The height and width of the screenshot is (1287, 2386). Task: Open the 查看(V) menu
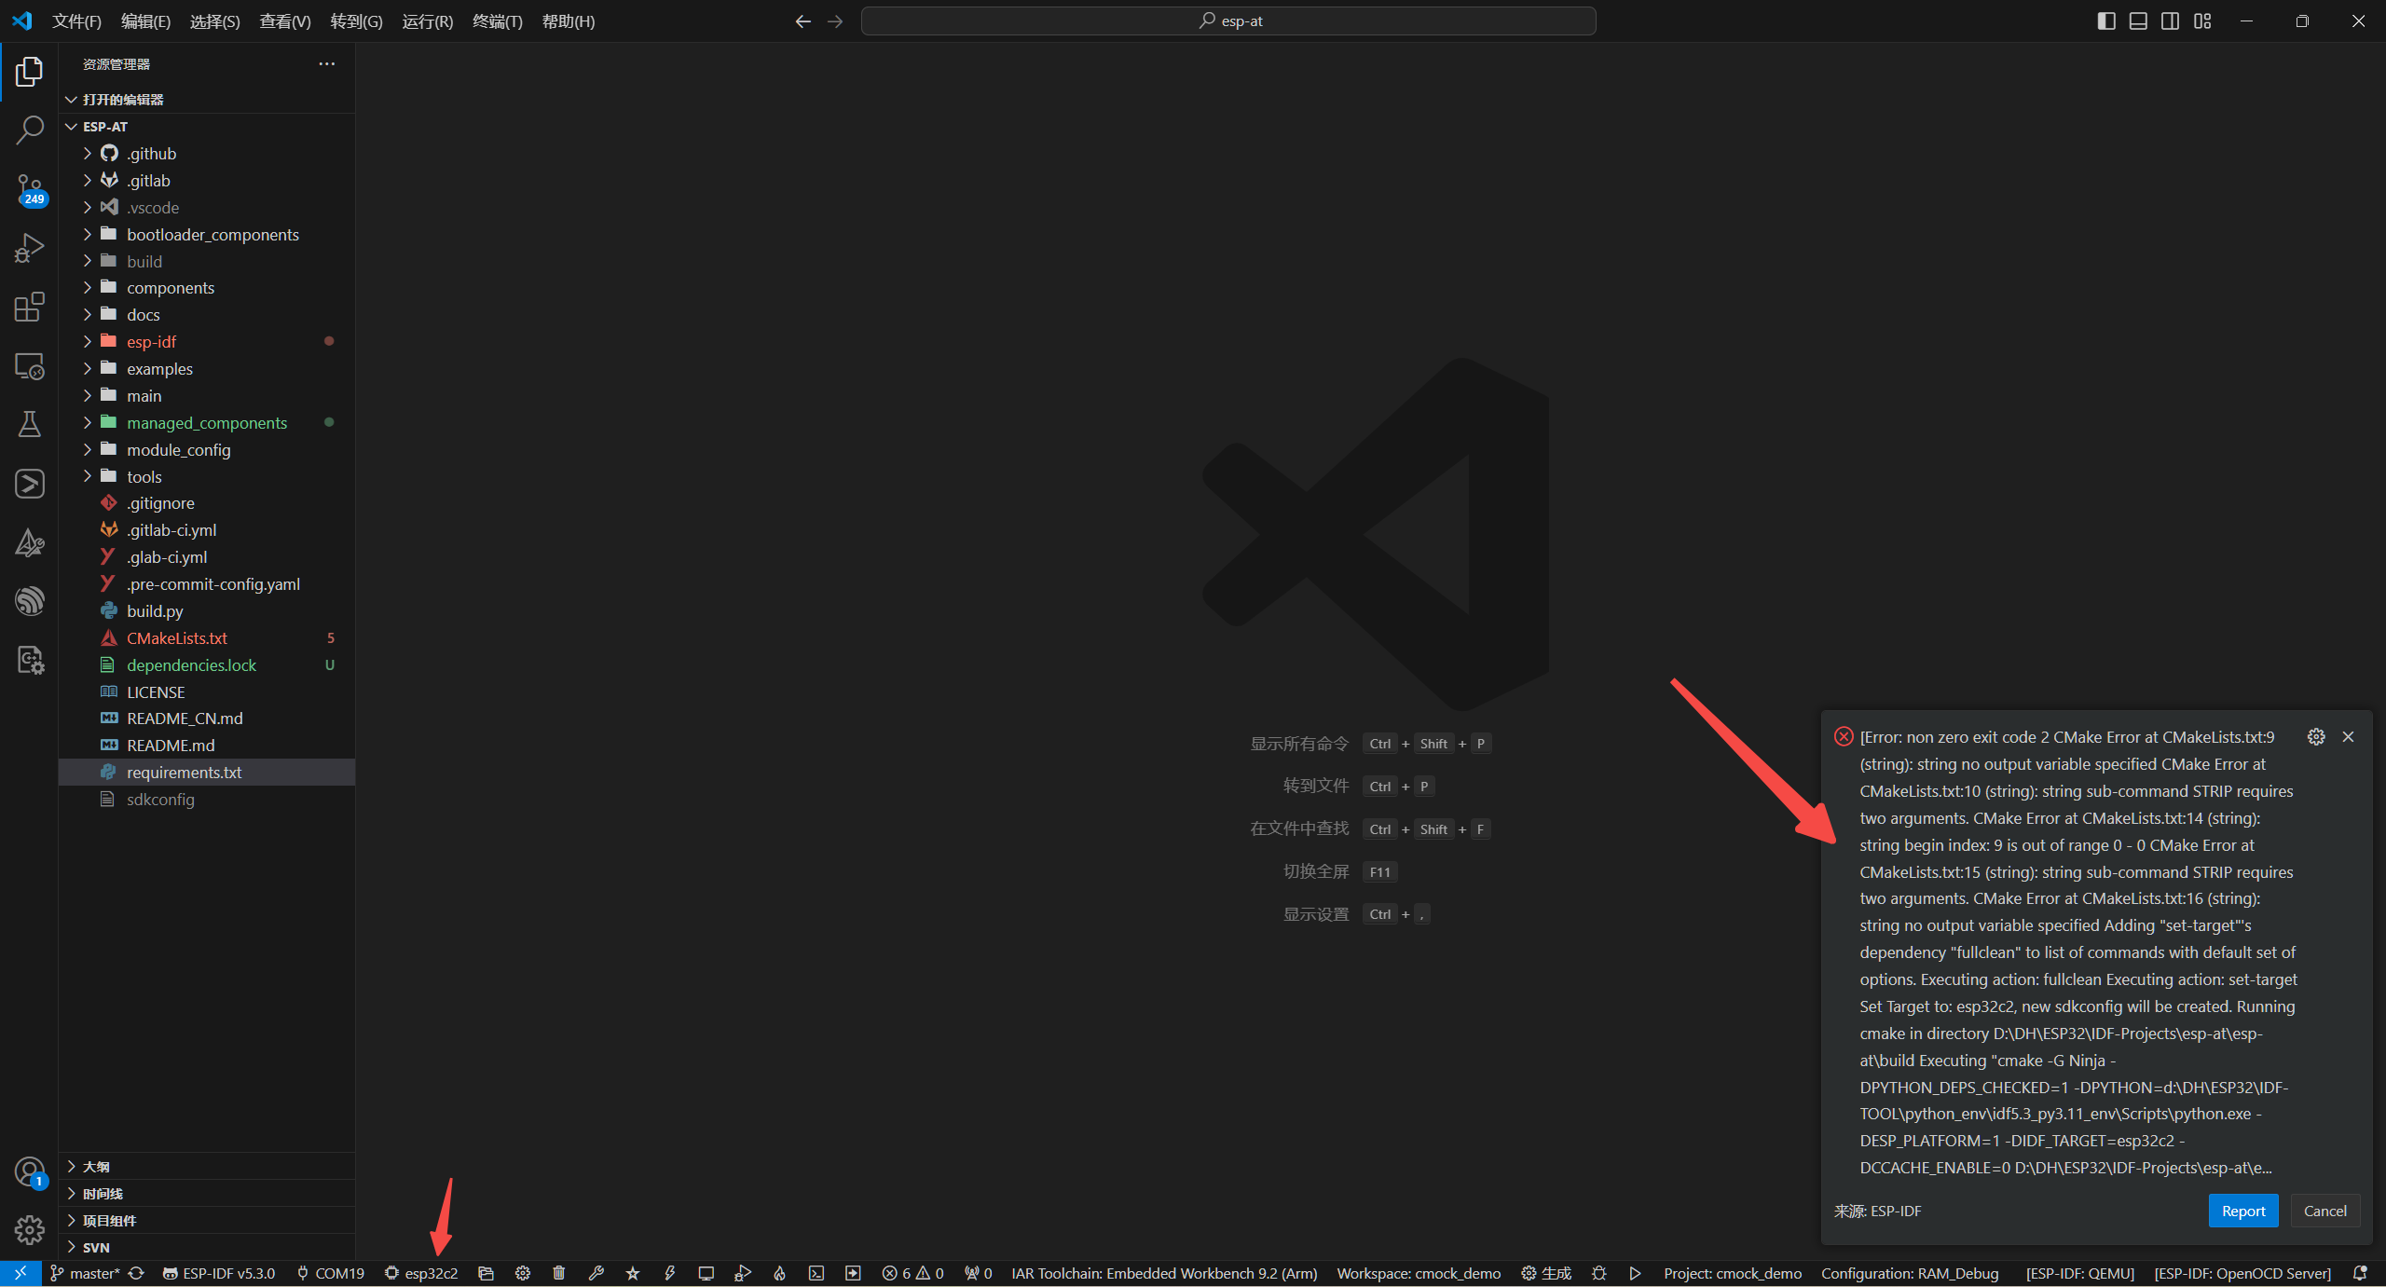[284, 21]
